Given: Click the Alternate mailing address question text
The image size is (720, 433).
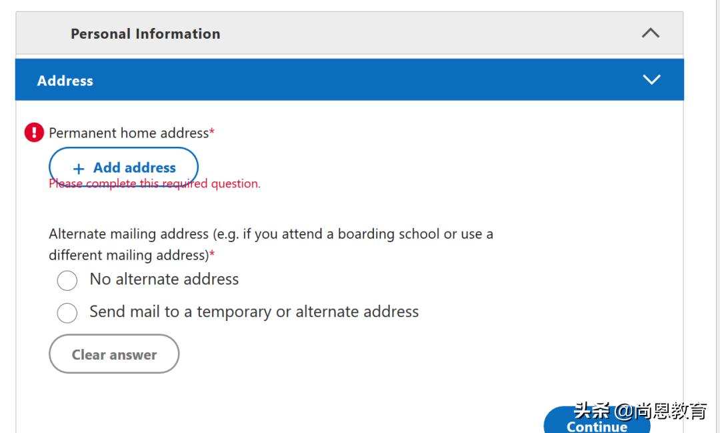Looking at the screenshot, I should pyautogui.click(x=271, y=234).
